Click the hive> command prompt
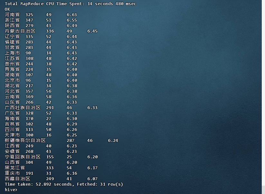The width and height of the screenshot is (265, 194). [x=11, y=190]
